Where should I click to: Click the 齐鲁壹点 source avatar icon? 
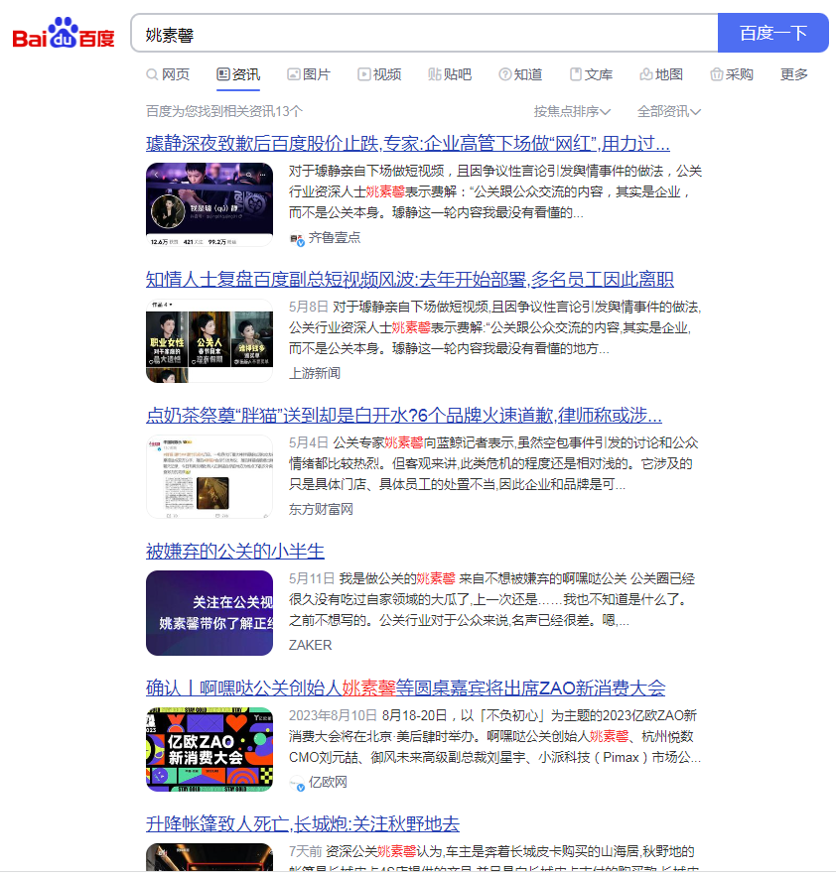297,239
